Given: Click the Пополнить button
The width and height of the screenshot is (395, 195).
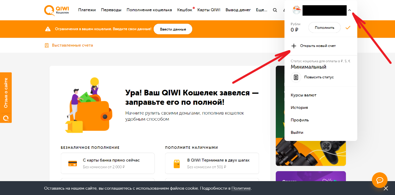Looking at the screenshot, I should pyautogui.click(x=324, y=27).
